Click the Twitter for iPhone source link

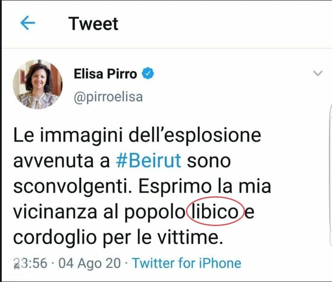pyautogui.click(x=186, y=263)
